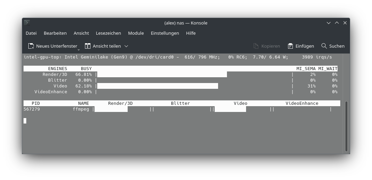Click the Konsole terminal icon in title bar
372x180 pixels.
pyautogui.click(x=27, y=23)
